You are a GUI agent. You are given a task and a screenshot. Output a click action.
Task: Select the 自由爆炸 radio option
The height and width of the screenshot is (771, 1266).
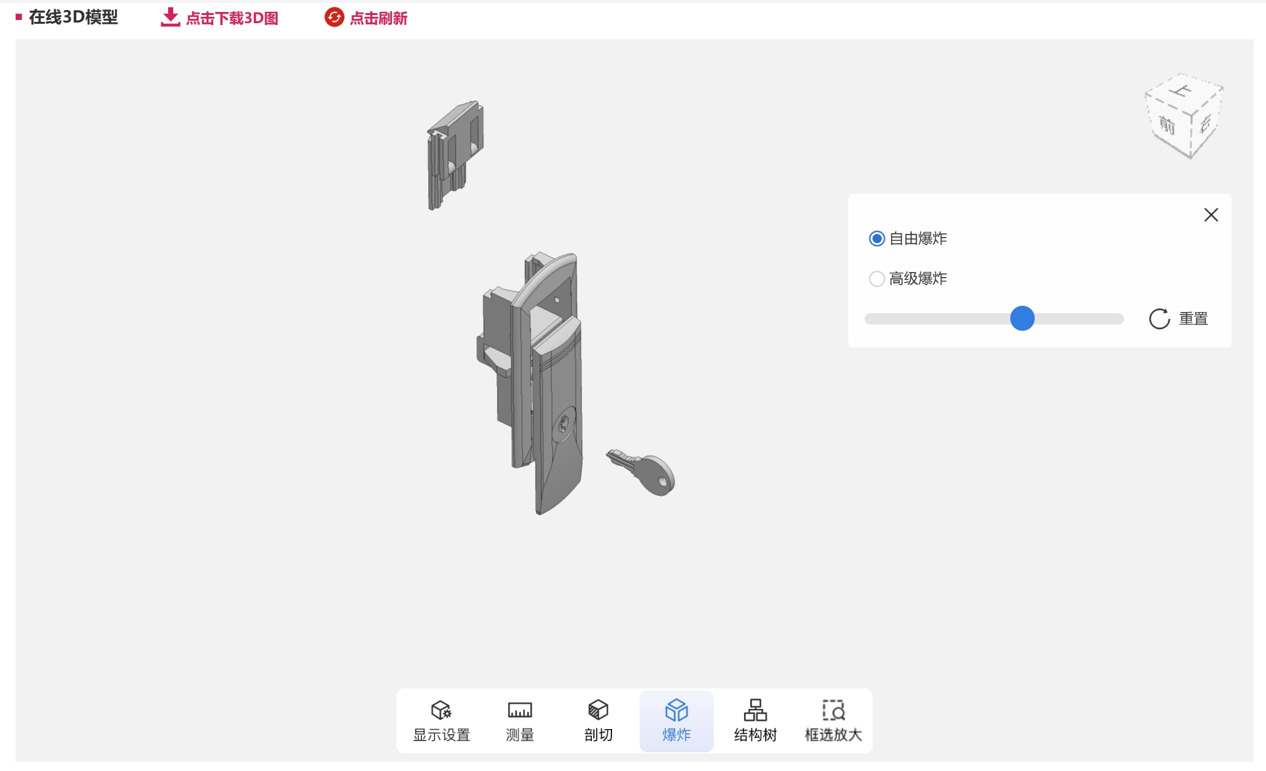(877, 239)
